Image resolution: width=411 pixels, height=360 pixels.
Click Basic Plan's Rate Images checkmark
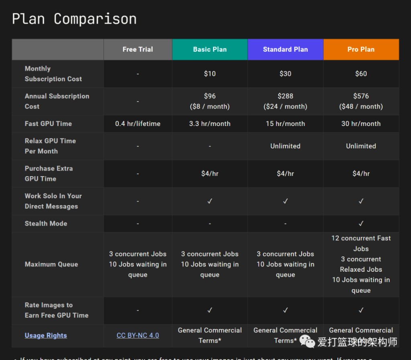210,310
